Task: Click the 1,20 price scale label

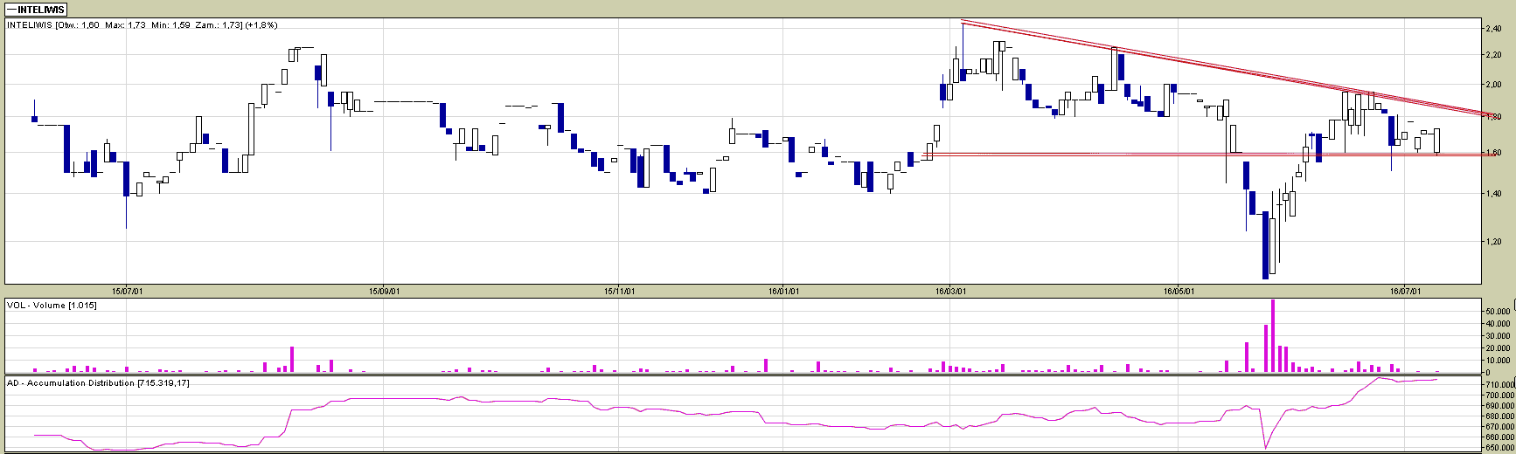Action: pos(1493,242)
